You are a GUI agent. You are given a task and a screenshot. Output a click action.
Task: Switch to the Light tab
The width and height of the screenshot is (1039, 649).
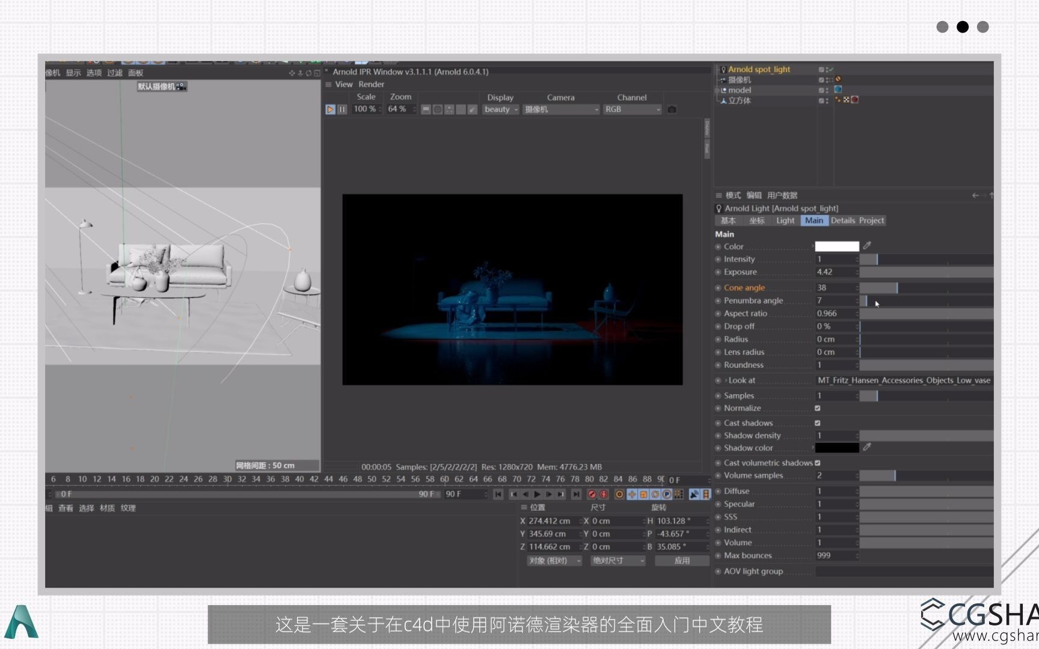785,221
